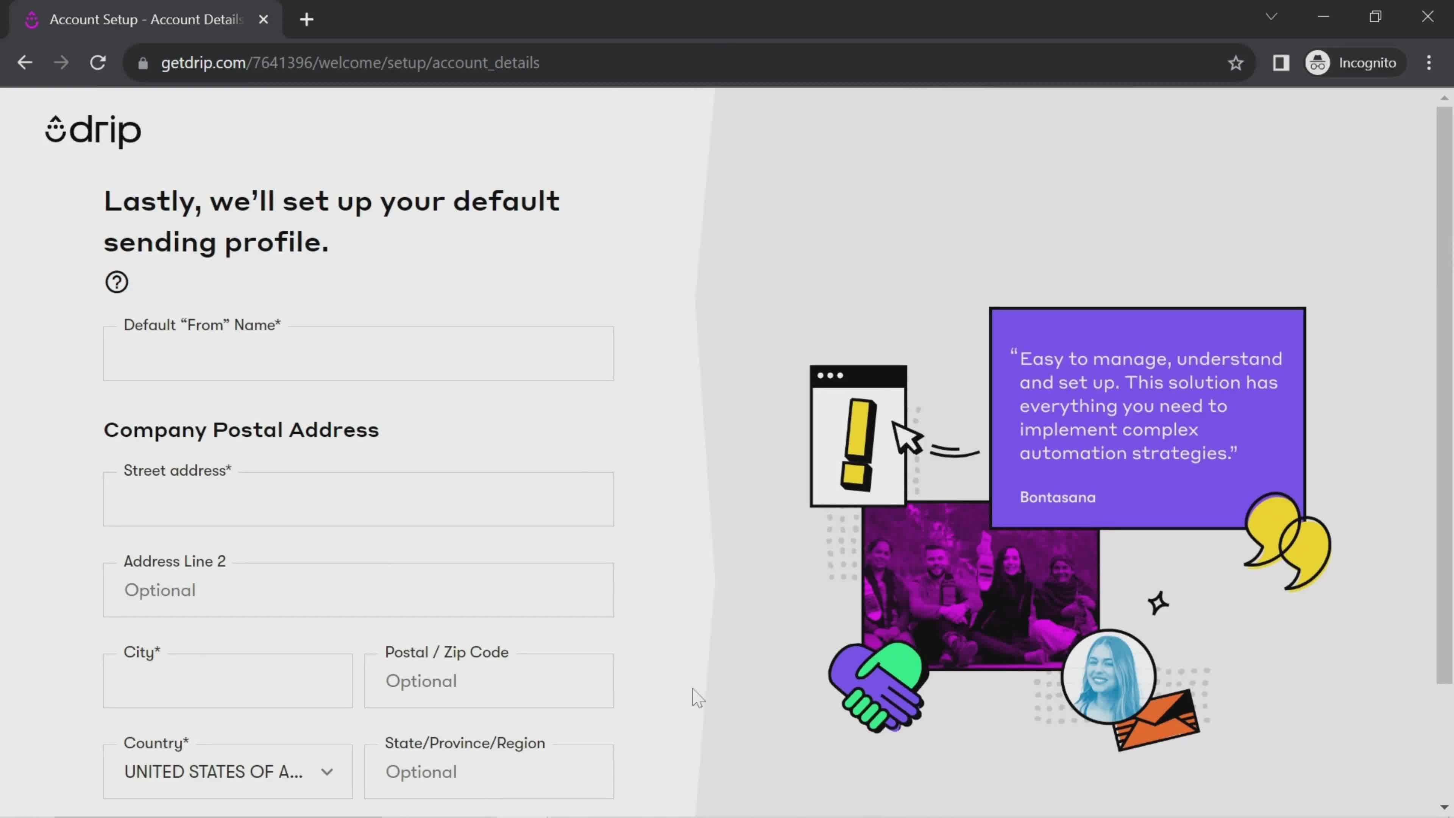
Task: Click the help/question mark icon
Action: tap(117, 282)
